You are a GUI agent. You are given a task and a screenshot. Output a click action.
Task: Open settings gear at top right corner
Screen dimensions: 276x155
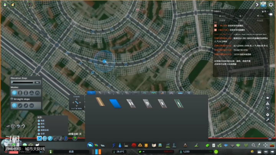(x=271, y=5)
